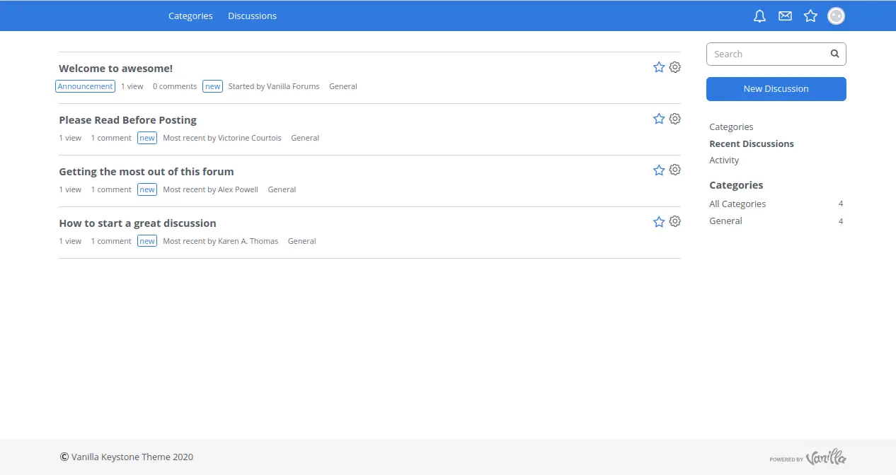
Task: Click General category on How to start row
Action: [x=301, y=241]
